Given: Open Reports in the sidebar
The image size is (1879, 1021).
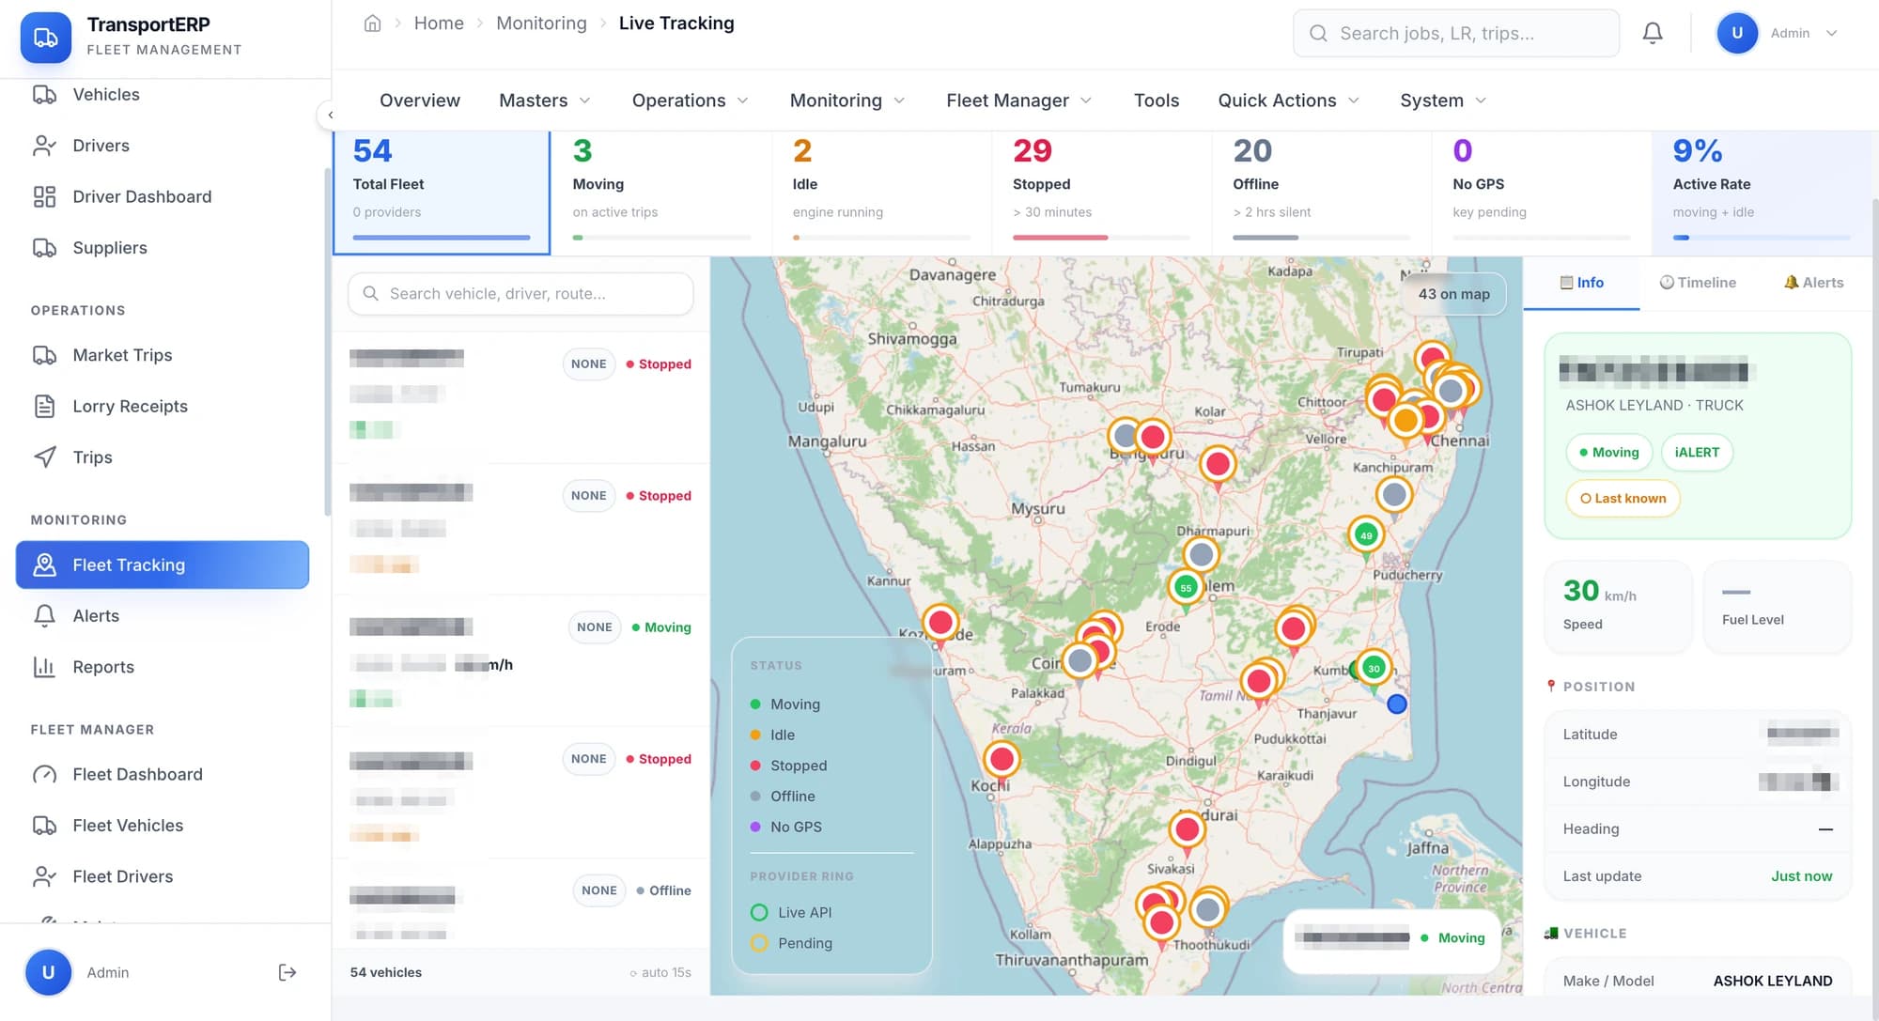Looking at the screenshot, I should pyautogui.click(x=163, y=667).
